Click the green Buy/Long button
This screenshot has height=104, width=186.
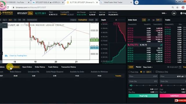point(143,96)
